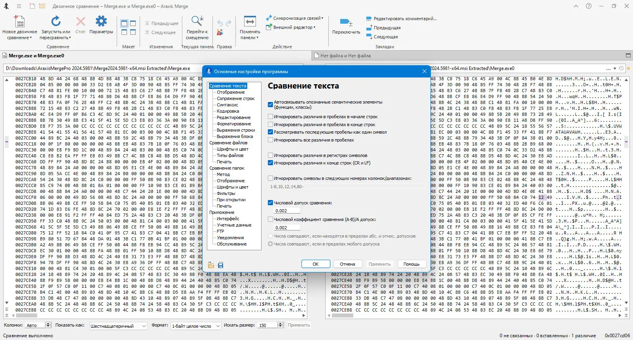The width and height of the screenshot is (633, 340).
Task: Click the go to offset magnifier icon
Action: pyautogui.click(x=197, y=21)
